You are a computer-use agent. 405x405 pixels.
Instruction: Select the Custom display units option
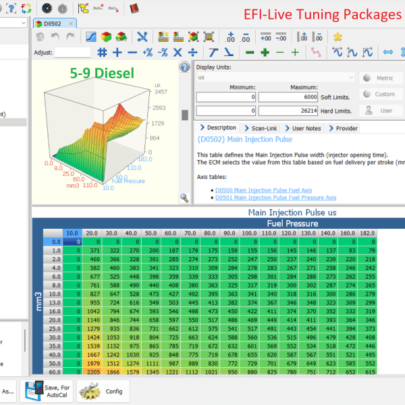pos(381,94)
